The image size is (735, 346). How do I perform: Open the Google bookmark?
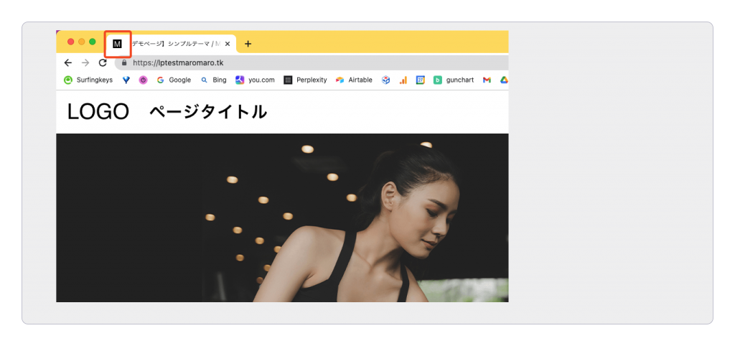point(174,80)
